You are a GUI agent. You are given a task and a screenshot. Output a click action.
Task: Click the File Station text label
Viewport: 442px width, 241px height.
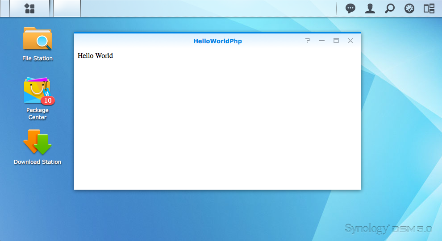tap(38, 58)
